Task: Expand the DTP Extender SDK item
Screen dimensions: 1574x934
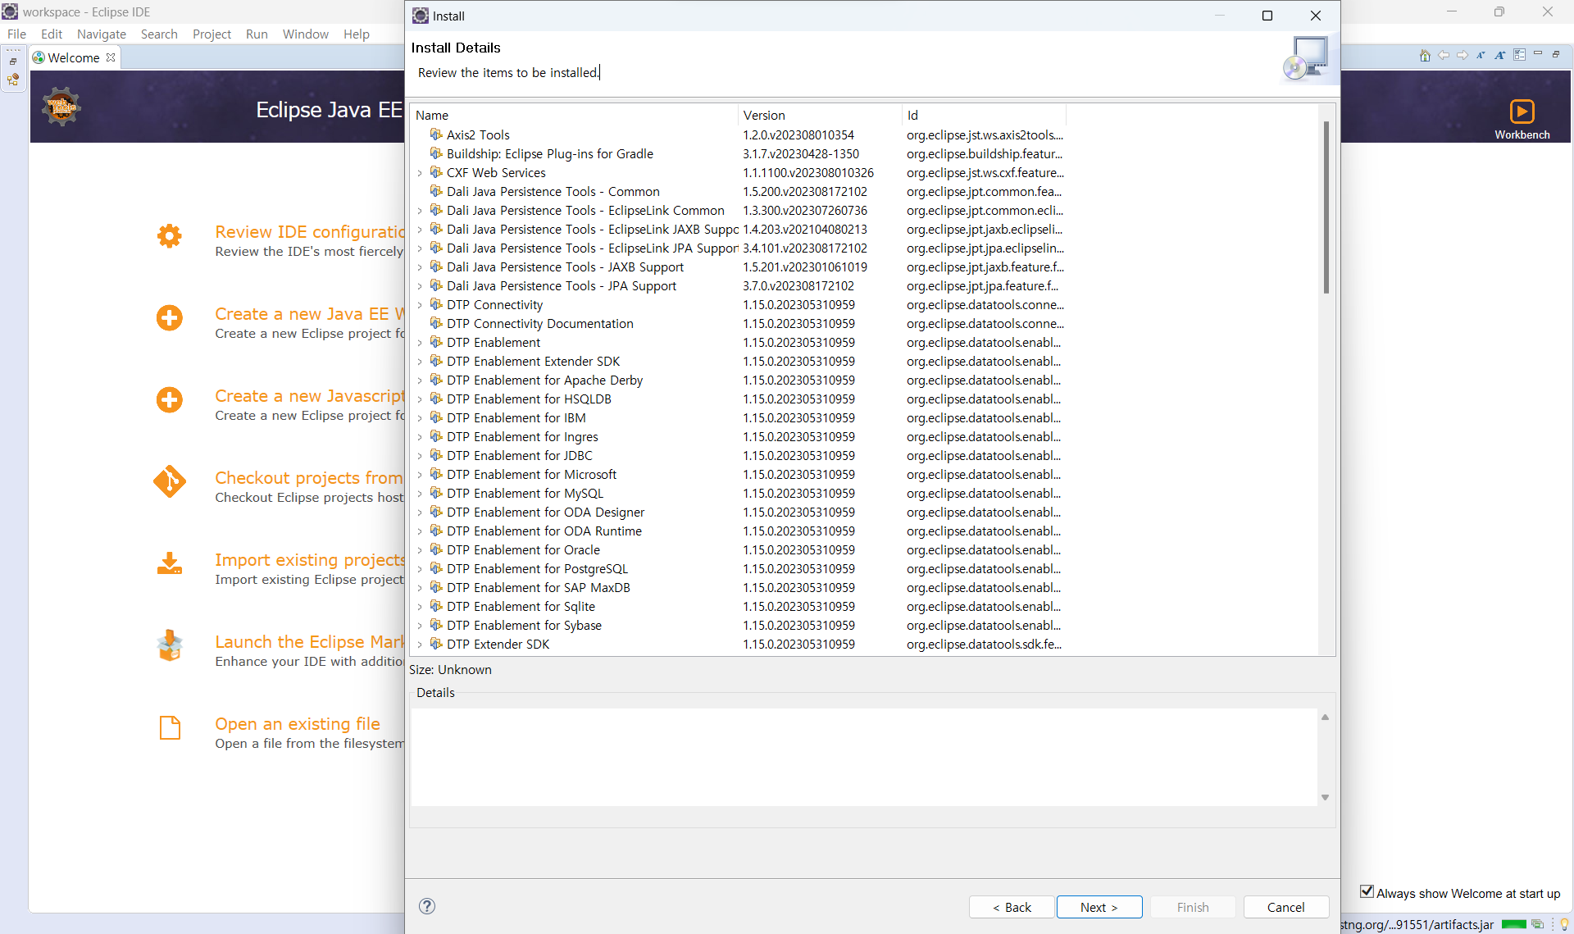Action: [x=420, y=645]
